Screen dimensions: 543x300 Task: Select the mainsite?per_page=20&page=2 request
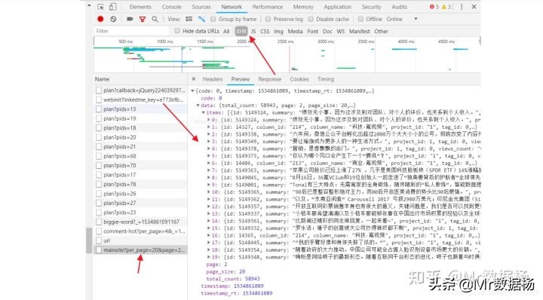[x=140, y=249]
